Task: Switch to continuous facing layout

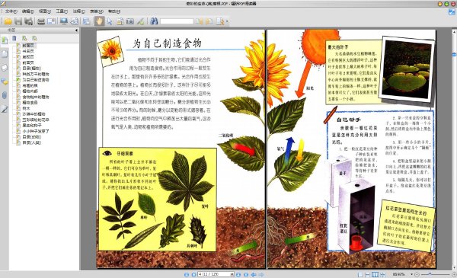Action: pos(382,274)
